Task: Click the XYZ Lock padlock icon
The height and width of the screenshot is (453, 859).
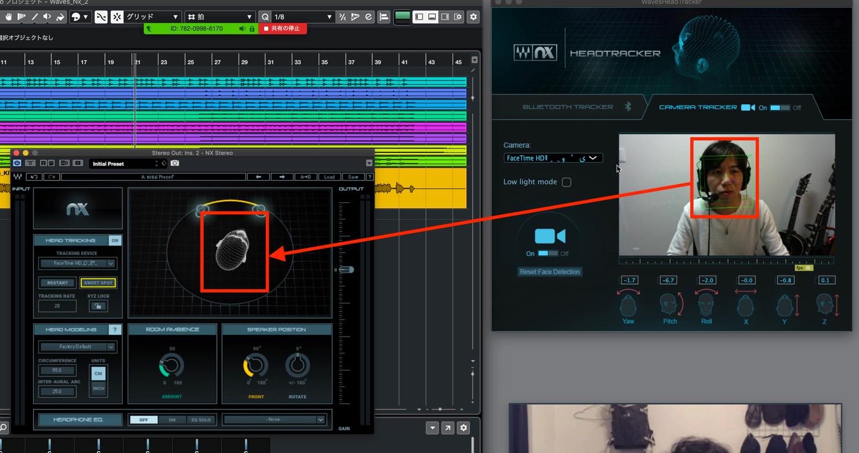Action: pyautogui.click(x=98, y=306)
